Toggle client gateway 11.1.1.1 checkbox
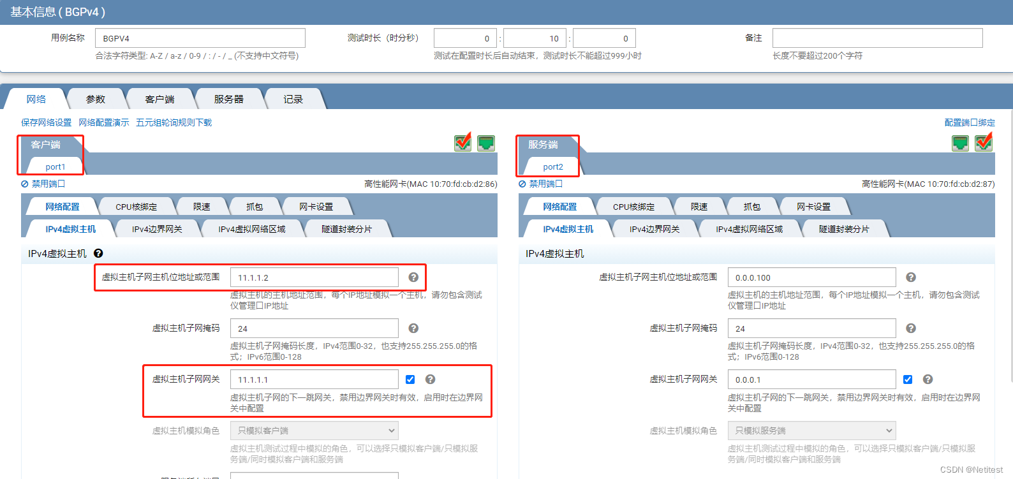The image size is (1013, 479). click(x=410, y=380)
